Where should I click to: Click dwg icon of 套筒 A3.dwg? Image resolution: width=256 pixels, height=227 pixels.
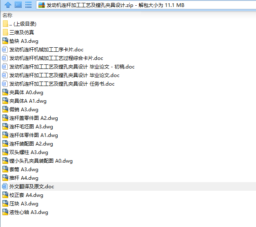pyautogui.click(x=5, y=170)
